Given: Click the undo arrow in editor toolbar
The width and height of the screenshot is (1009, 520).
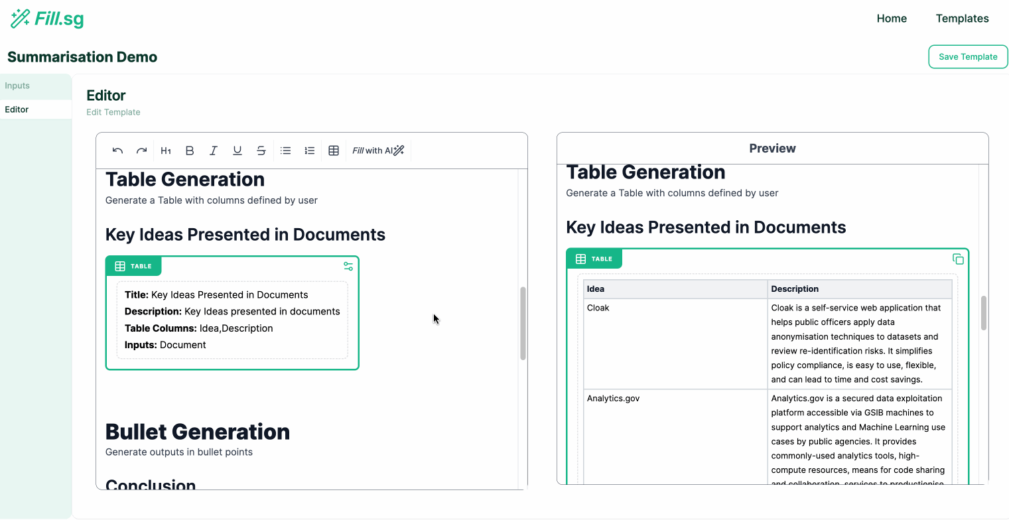Looking at the screenshot, I should coord(117,151).
